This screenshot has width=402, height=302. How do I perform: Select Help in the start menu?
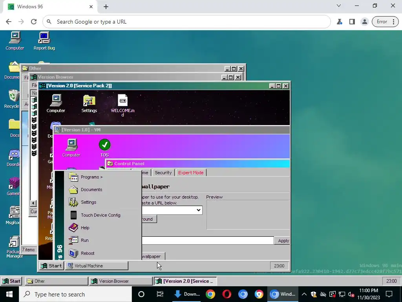point(103,228)
